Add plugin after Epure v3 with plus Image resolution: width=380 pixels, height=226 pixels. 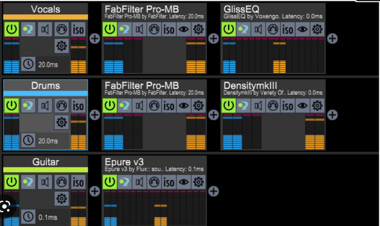pyautogui.click(x=213, y=191)
